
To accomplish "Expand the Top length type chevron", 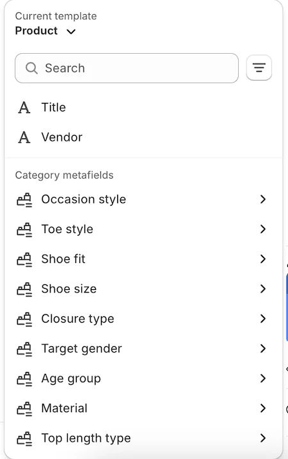I will pyautogui.click(x=263, y=438).
